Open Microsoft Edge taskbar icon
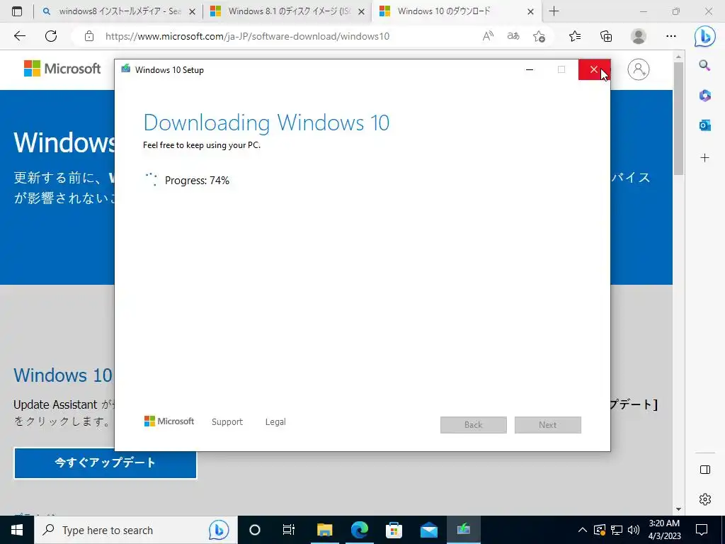Viewport: 725px width, 544px height. pyautogui.click(x=359, y=530)
